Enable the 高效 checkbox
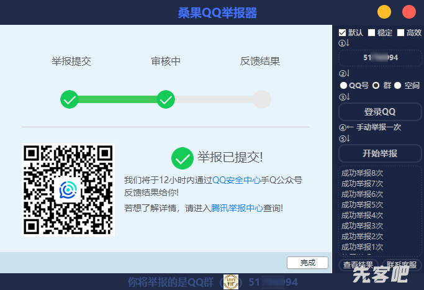Viewport: 424px width, 290px height. tap(400, 33)
